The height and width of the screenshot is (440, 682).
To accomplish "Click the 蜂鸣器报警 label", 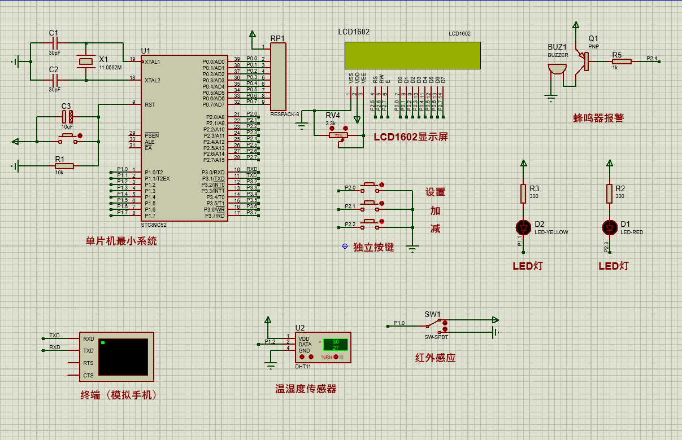I will (x=598, y=118).
